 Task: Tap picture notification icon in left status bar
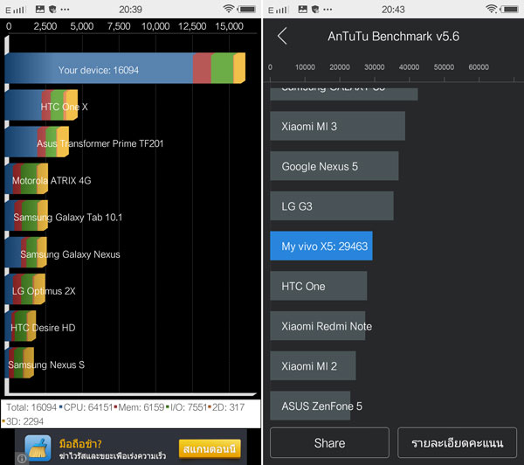[40, 9]
